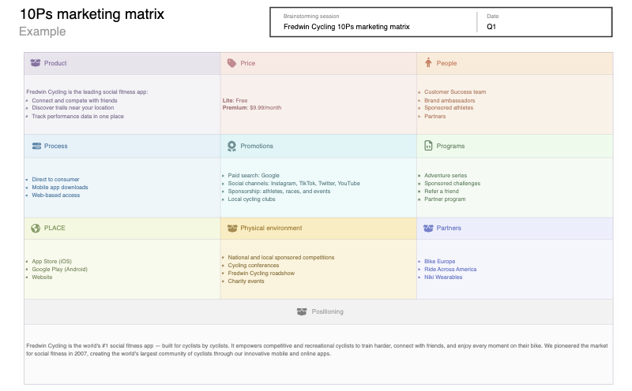The height and width of the screenshot is (391, 632).
Task: Click the Date field showing Q1
Action: [491, 27]
